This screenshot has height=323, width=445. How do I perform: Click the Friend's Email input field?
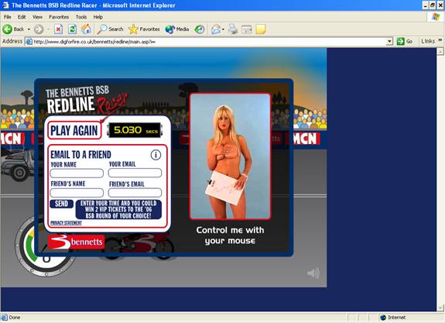click(x=135, y=193)
